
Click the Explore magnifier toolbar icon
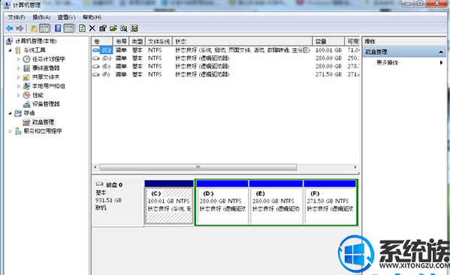[124, 28]
